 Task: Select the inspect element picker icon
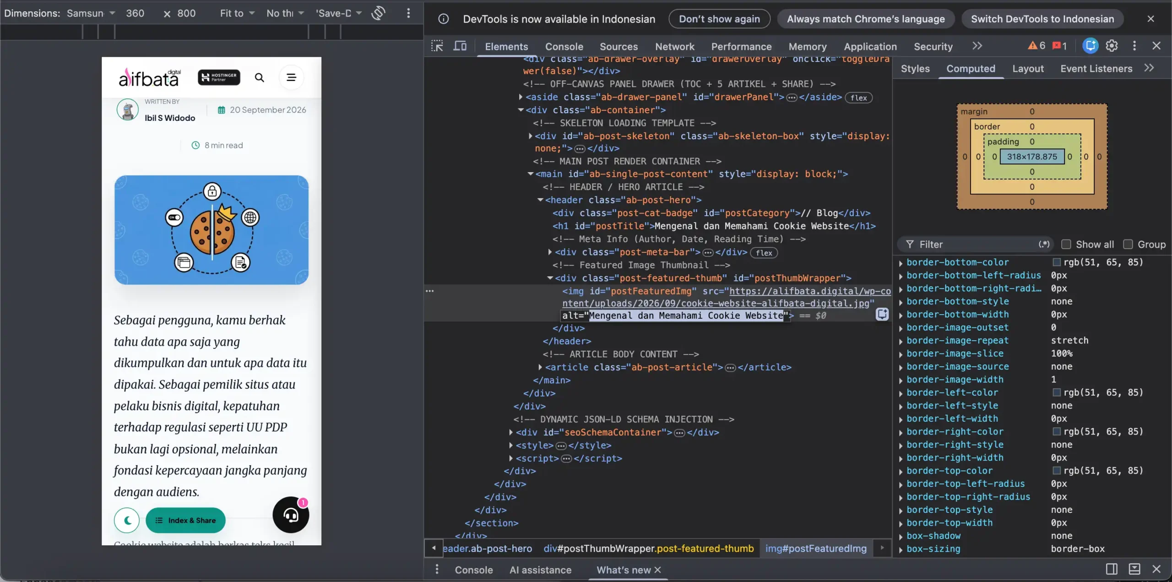[x=437, y=46]
